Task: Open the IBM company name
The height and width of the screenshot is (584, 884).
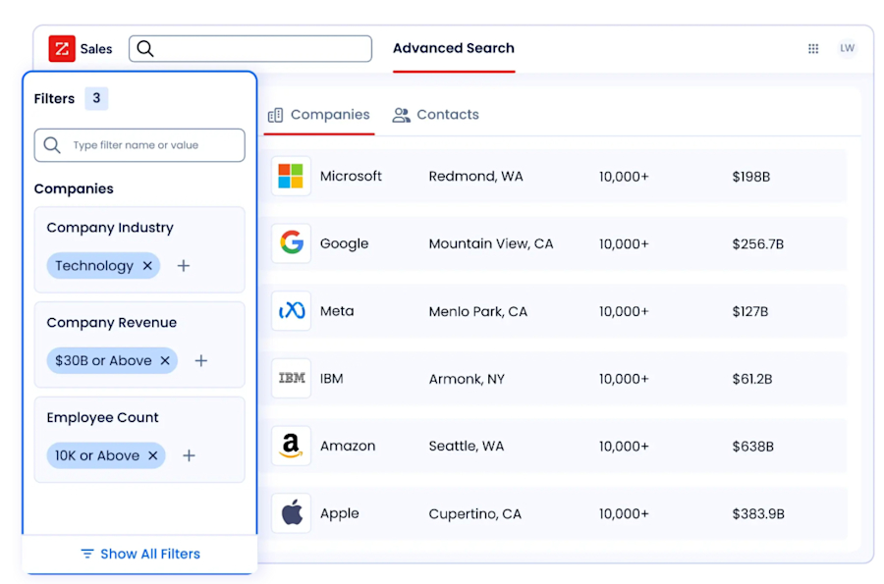Action: tap(332, 379)
